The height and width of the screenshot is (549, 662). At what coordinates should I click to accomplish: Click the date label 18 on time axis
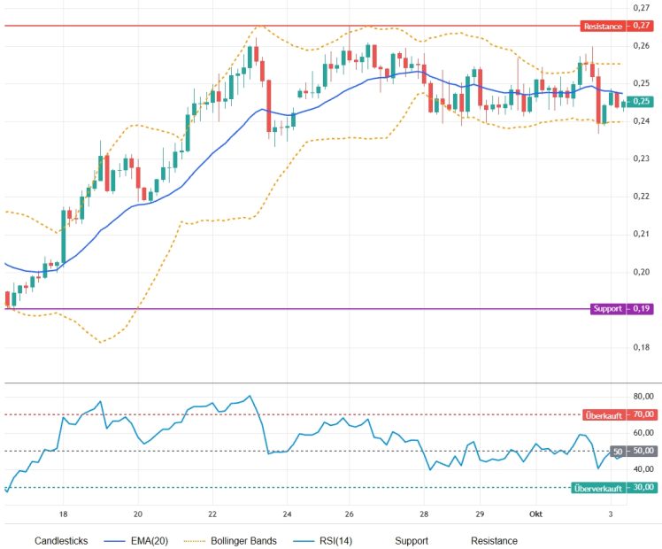coord(64,514)
